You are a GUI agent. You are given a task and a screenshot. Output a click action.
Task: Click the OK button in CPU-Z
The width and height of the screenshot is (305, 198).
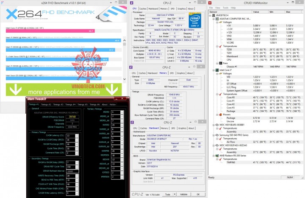point(198,194)
